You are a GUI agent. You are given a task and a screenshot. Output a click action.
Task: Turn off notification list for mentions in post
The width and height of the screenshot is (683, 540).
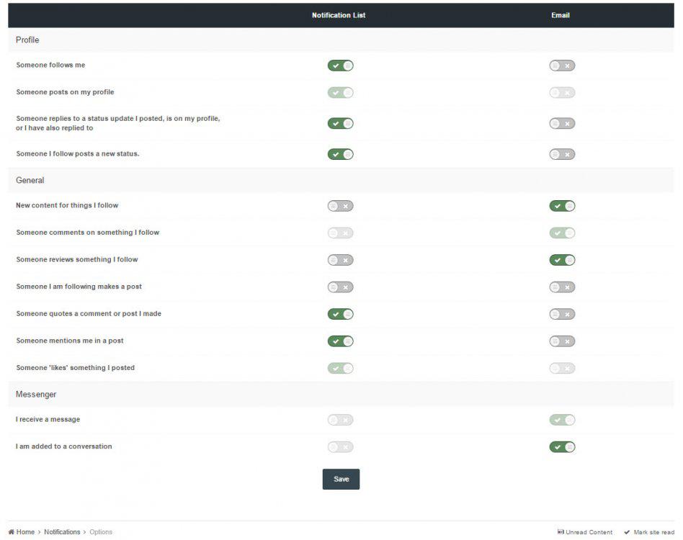pos(340,341)
